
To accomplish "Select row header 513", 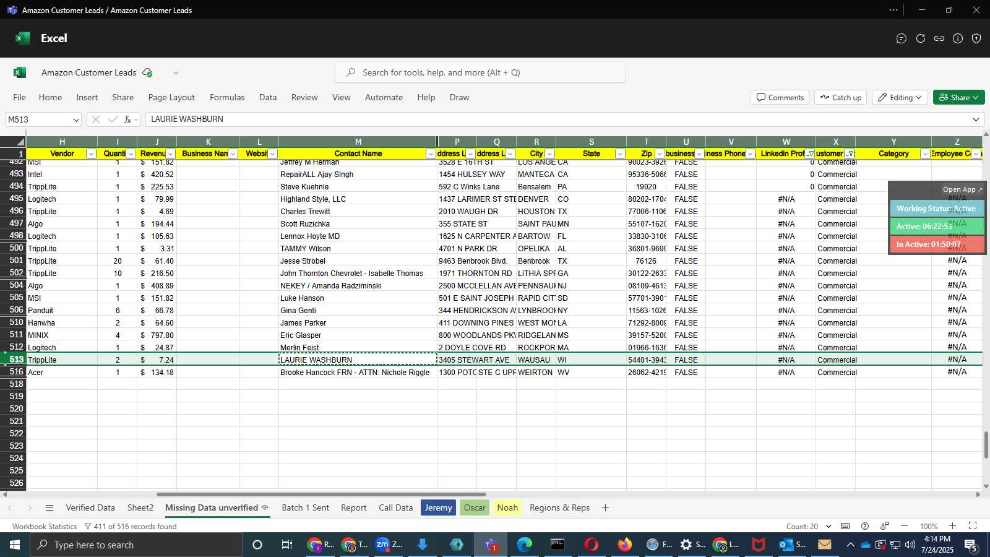I will (x=13, y=360).
